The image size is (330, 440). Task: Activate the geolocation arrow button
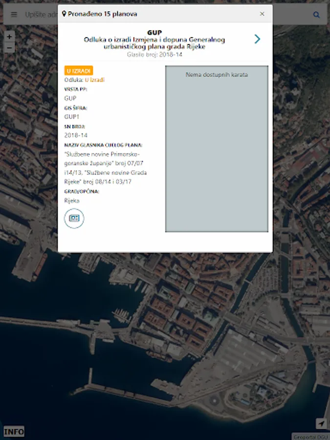pyautogui.click(x=321, y=423)
